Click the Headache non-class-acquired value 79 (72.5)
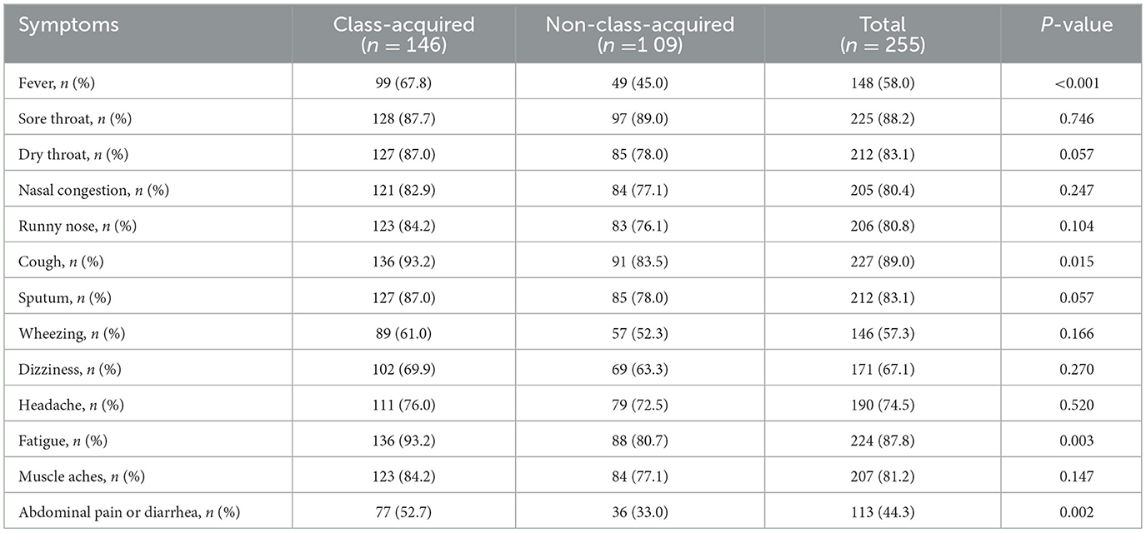1146x533 pixels. click(x=639, y=405)
